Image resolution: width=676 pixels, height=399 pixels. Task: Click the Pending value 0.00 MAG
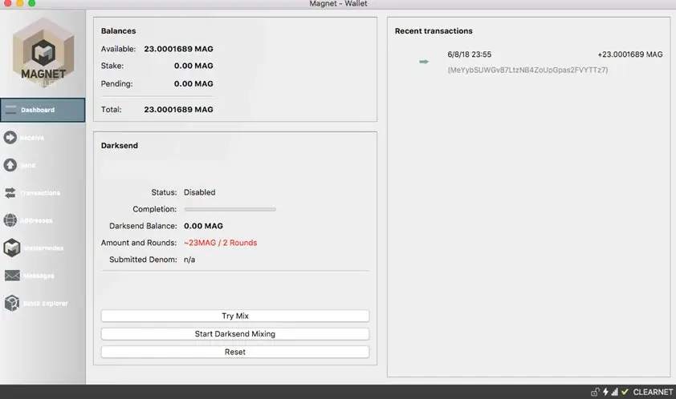click(193, 83)
